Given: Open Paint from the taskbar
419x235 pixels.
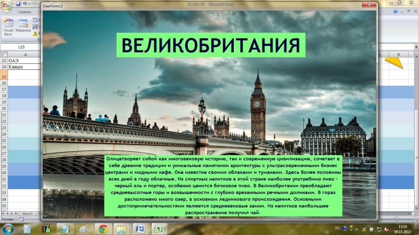Looking at the screenshot, I should pos(84,229).
